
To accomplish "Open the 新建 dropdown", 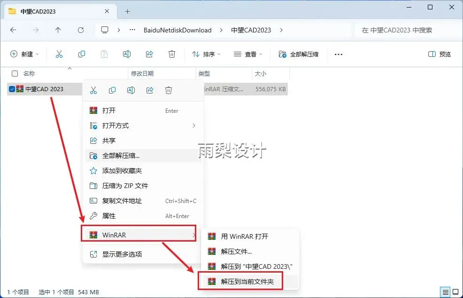I will (x=24, y=54).
